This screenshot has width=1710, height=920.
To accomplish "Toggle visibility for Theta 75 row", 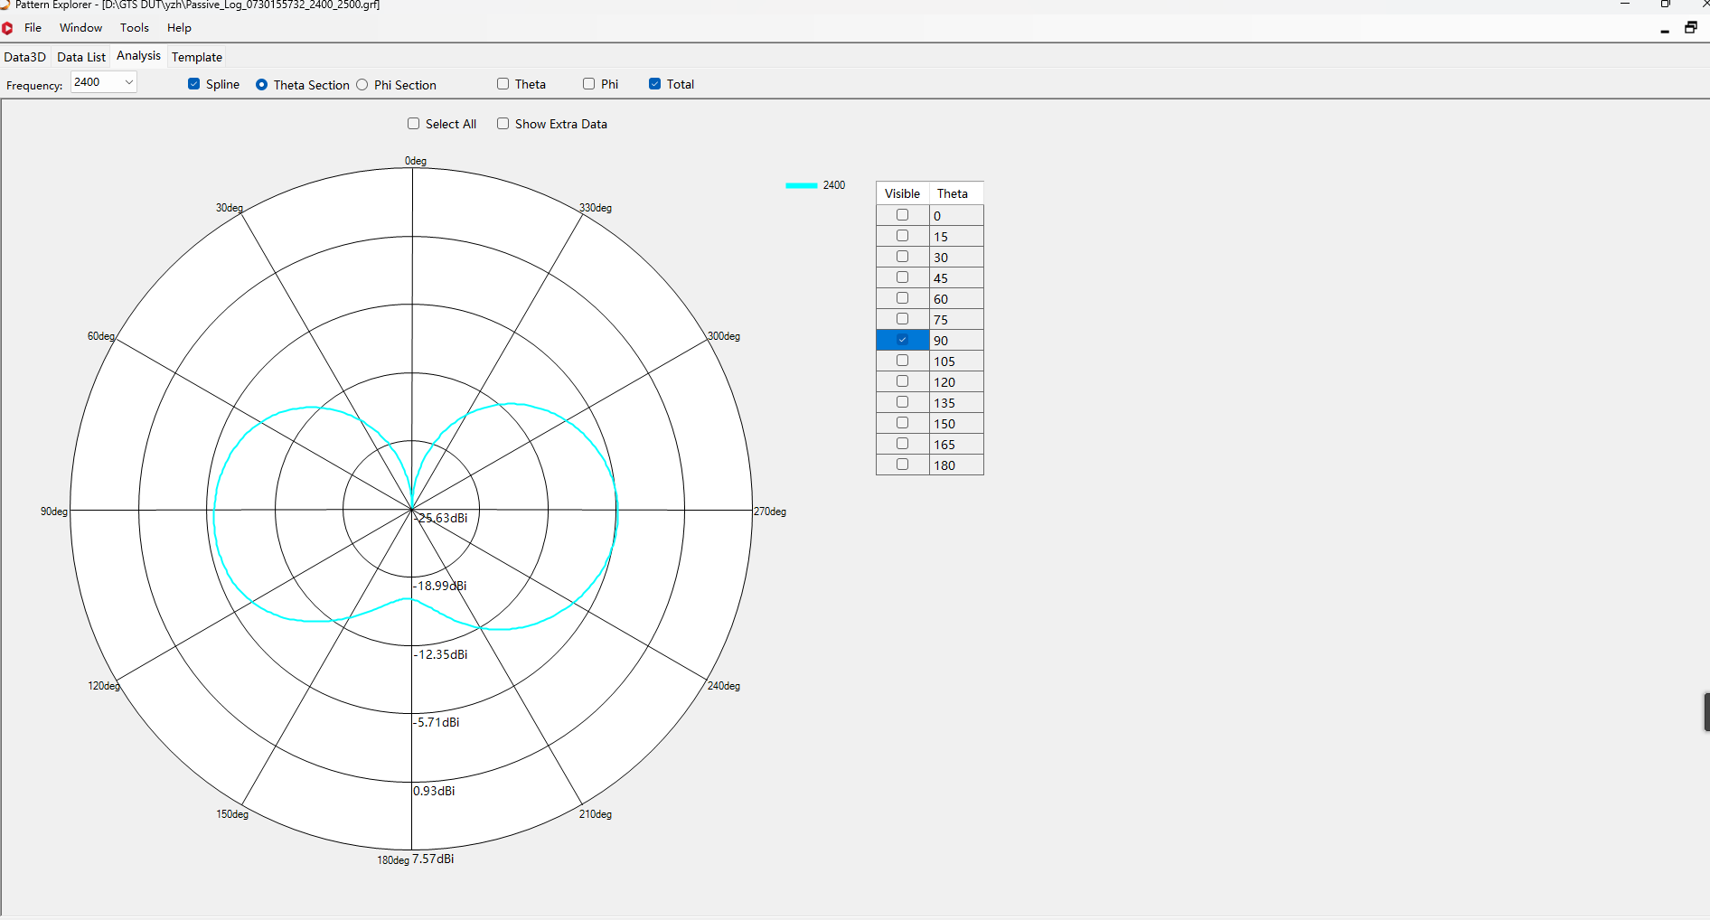I will (902, 319).
